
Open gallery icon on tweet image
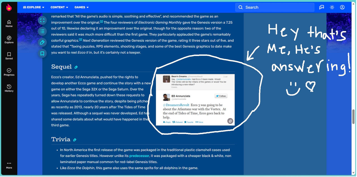pyautogui.click(x=230, y=121)
